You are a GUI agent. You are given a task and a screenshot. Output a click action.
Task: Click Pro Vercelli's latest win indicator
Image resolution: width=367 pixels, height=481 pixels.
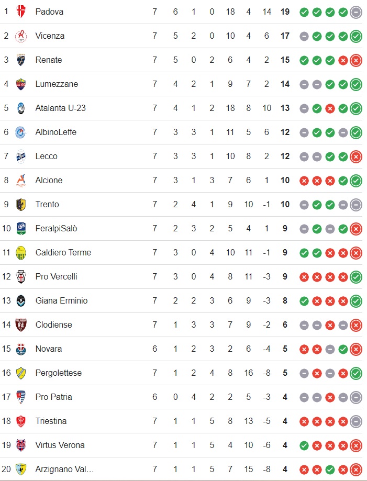coord(356,277)
